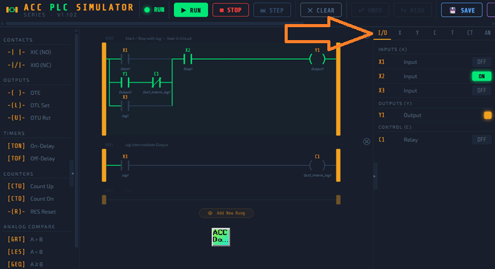
Task: Switch to the CT tab
Action: [x=470, y=33]
